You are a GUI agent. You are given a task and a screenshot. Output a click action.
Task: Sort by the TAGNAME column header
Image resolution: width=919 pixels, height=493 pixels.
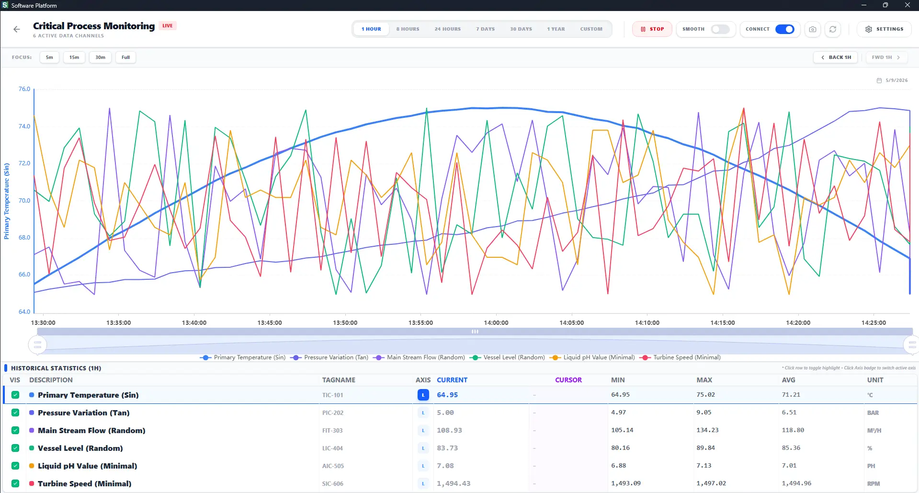pos(339,380)
